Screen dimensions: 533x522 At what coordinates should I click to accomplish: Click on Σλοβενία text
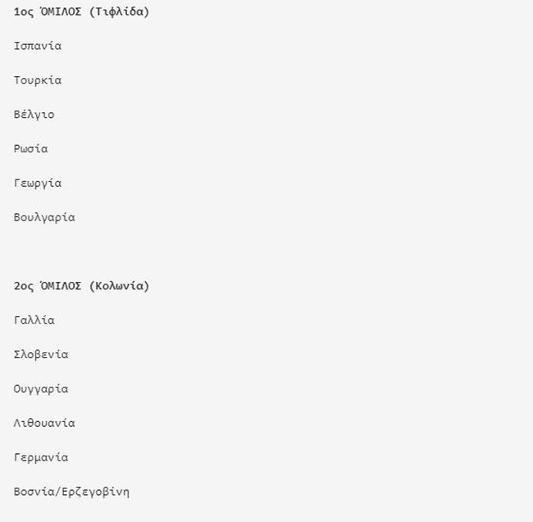41,355
